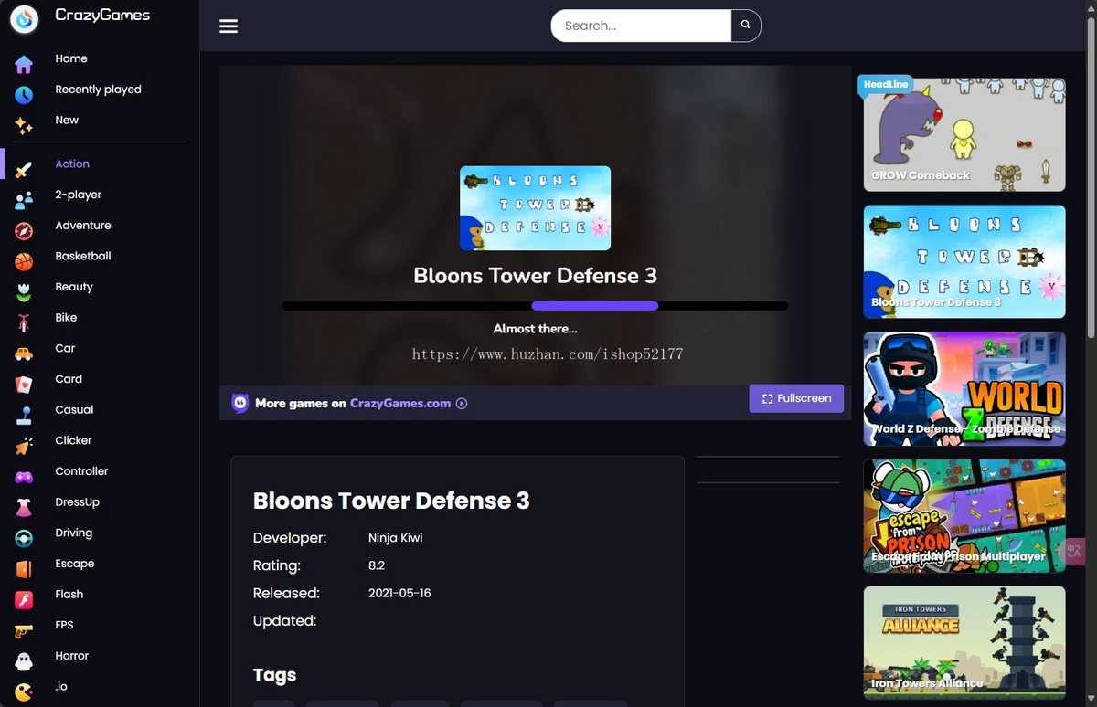Click the translate widget on right edge
This screenshot has width=1097, height=707.
coord(1073,551)
